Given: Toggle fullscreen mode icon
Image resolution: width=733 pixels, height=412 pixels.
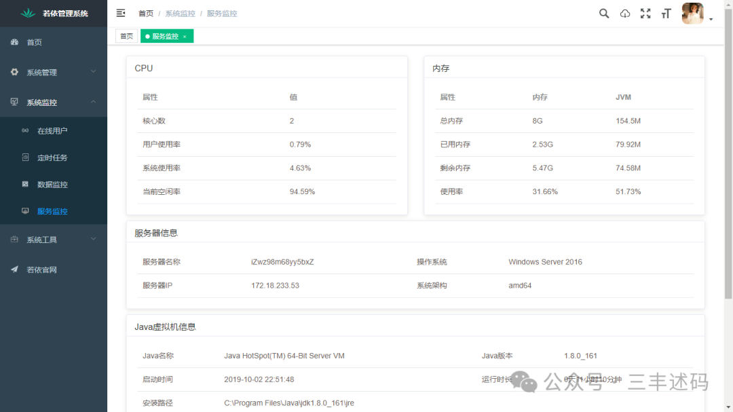Looking at the screenshot, I should click(x=645, y=14).
